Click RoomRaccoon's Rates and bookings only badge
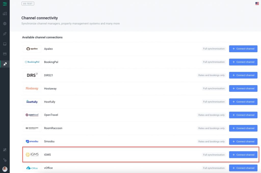Screen dimensions: 261x173 coord(211,128)
